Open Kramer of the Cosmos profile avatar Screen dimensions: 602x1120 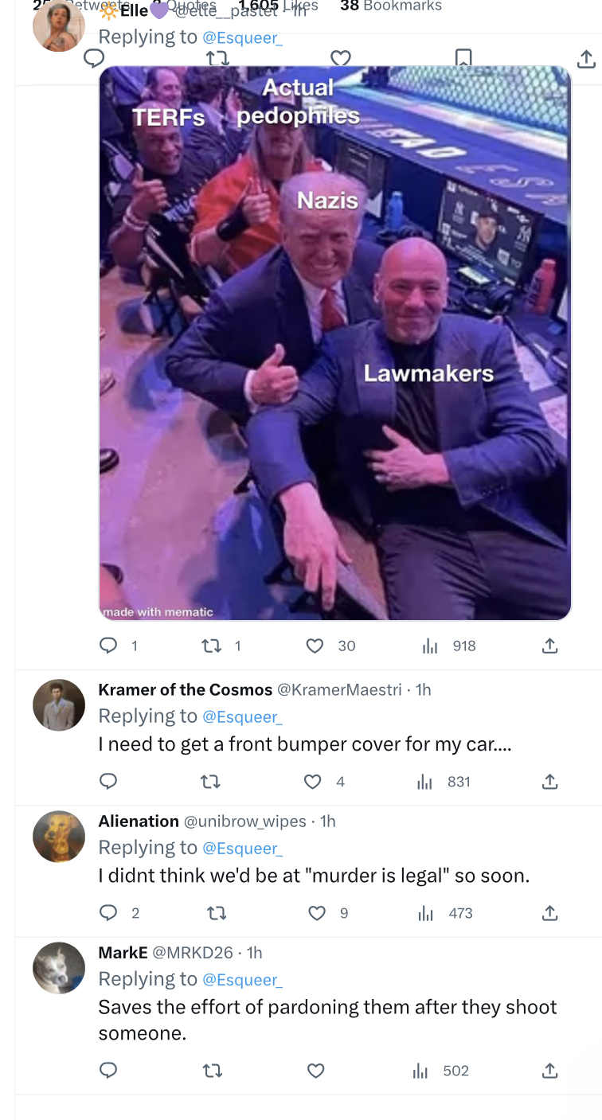tap(59, 705)
